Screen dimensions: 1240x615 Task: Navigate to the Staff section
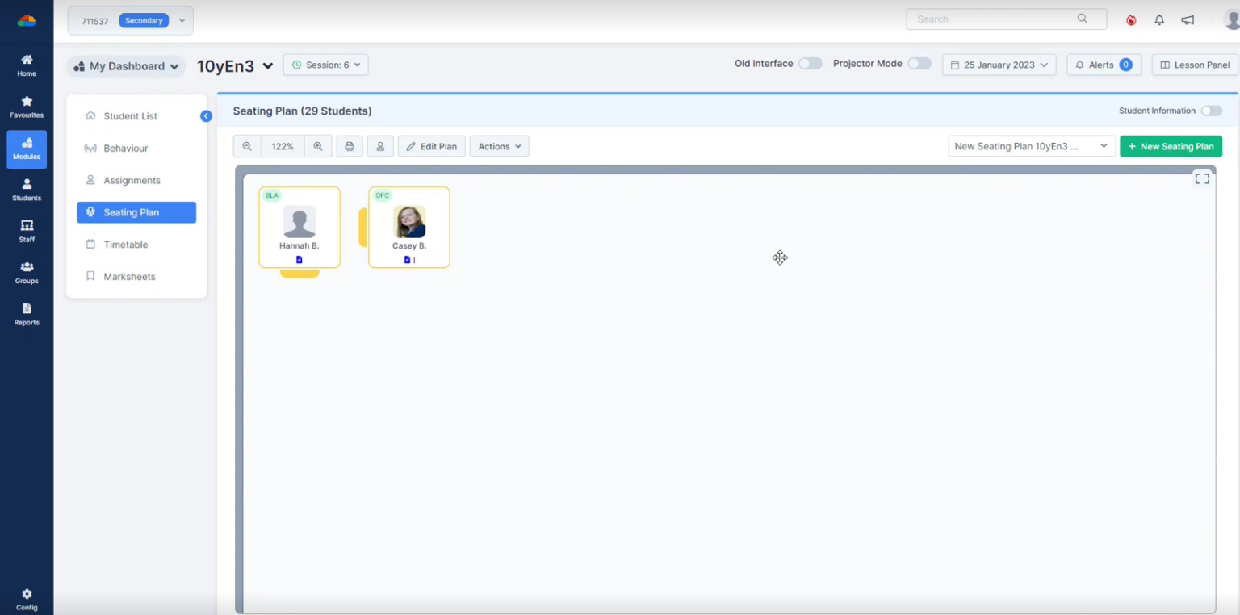(27, 231)
